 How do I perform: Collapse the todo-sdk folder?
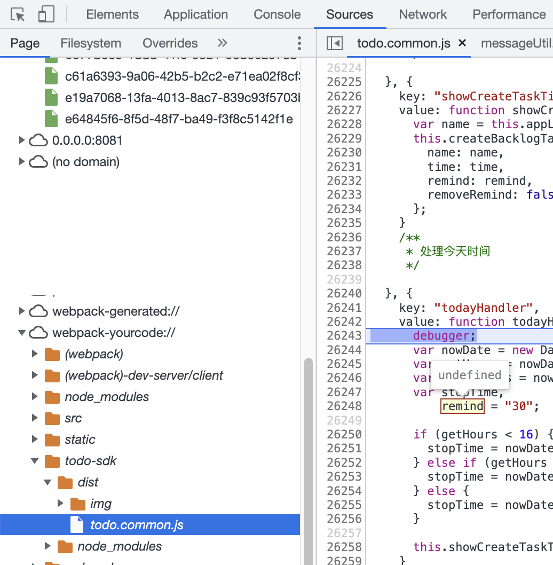[35, 461]
